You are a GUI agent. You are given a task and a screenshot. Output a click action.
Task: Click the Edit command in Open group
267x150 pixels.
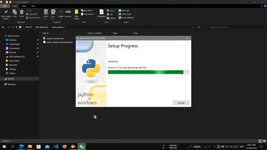click(x=110, y=14)
